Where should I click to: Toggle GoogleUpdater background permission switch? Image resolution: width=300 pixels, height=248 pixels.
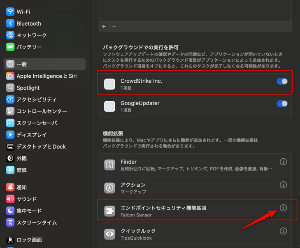(282, 104)
